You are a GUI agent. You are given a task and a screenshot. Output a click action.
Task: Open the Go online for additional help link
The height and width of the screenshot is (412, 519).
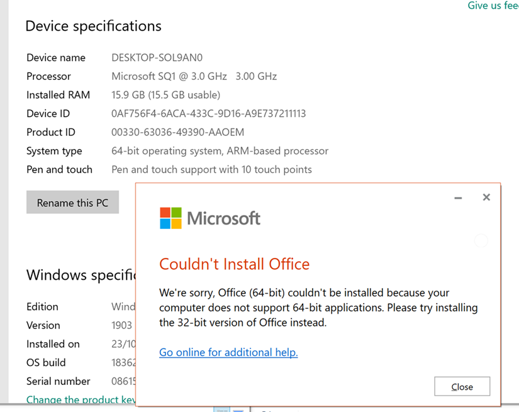[228, 352]
